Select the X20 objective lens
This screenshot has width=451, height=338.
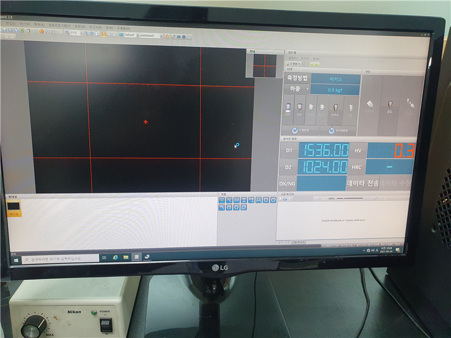coord(299,109)
